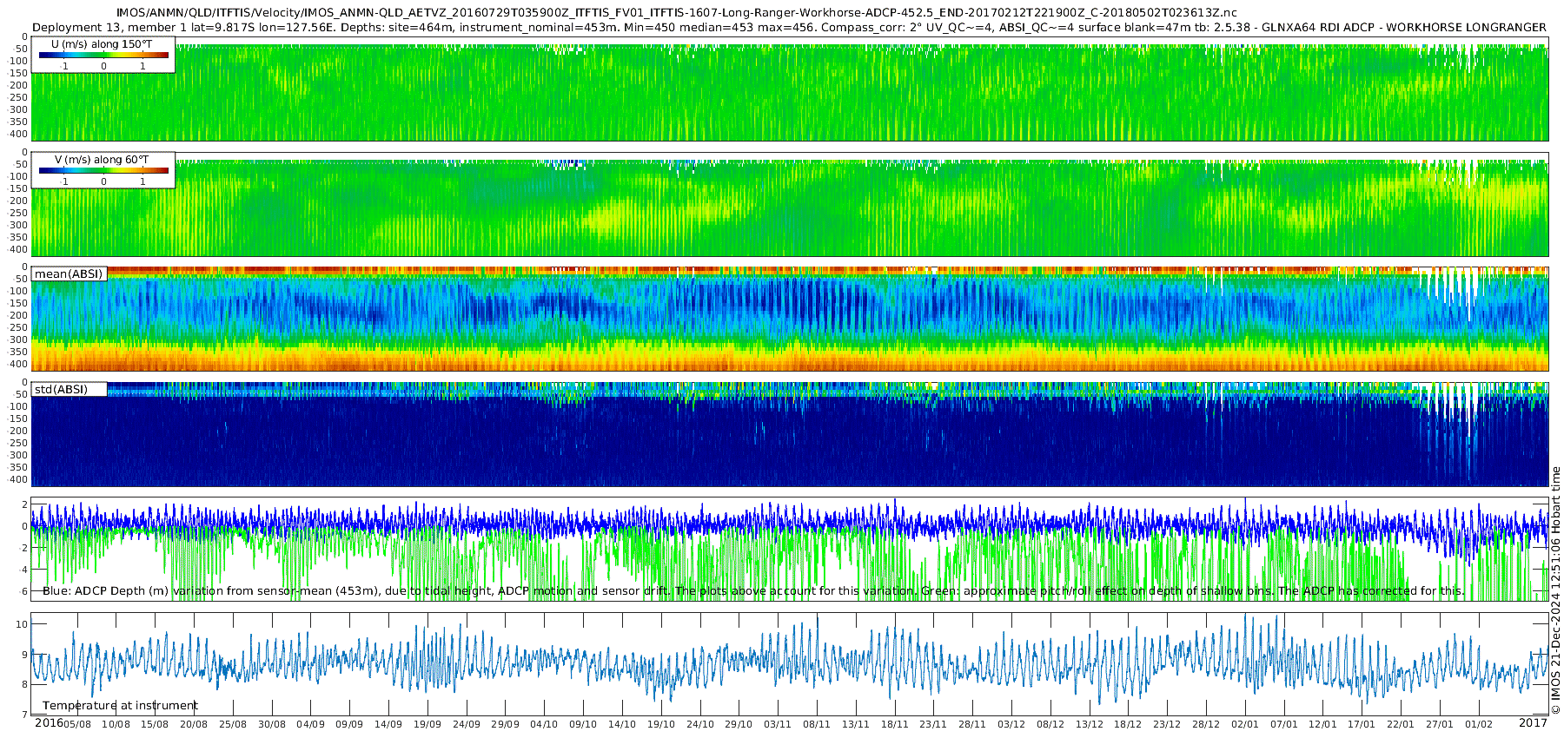Click the "04/09" date tick label
Viewport: 1564px width, 738px height.
[x=310, y=725]
